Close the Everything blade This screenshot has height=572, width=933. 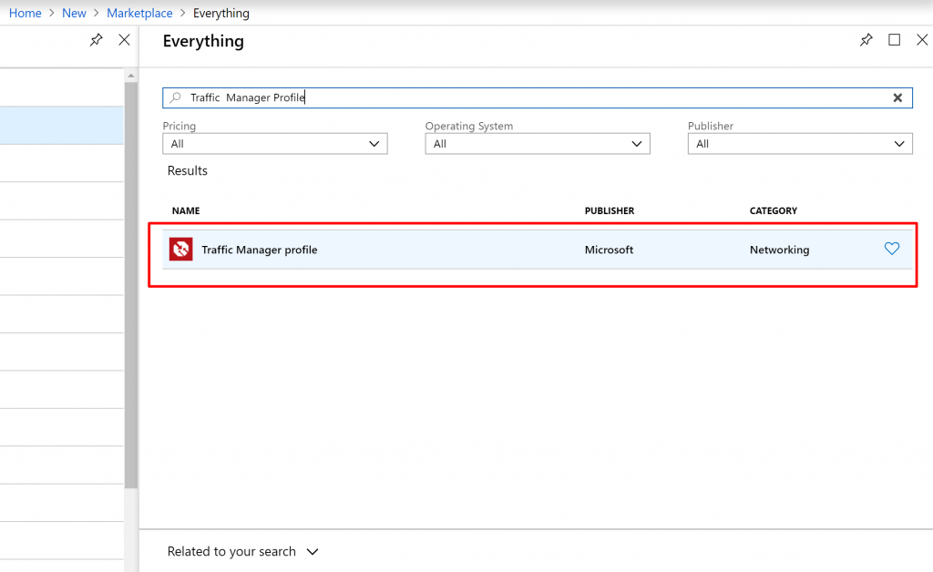pyautogui.click(x=922, y=40)
